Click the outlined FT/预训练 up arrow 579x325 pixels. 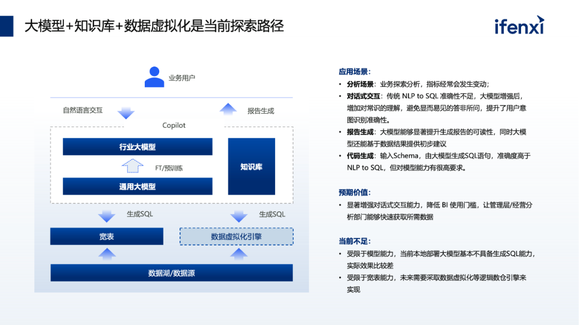132,166
